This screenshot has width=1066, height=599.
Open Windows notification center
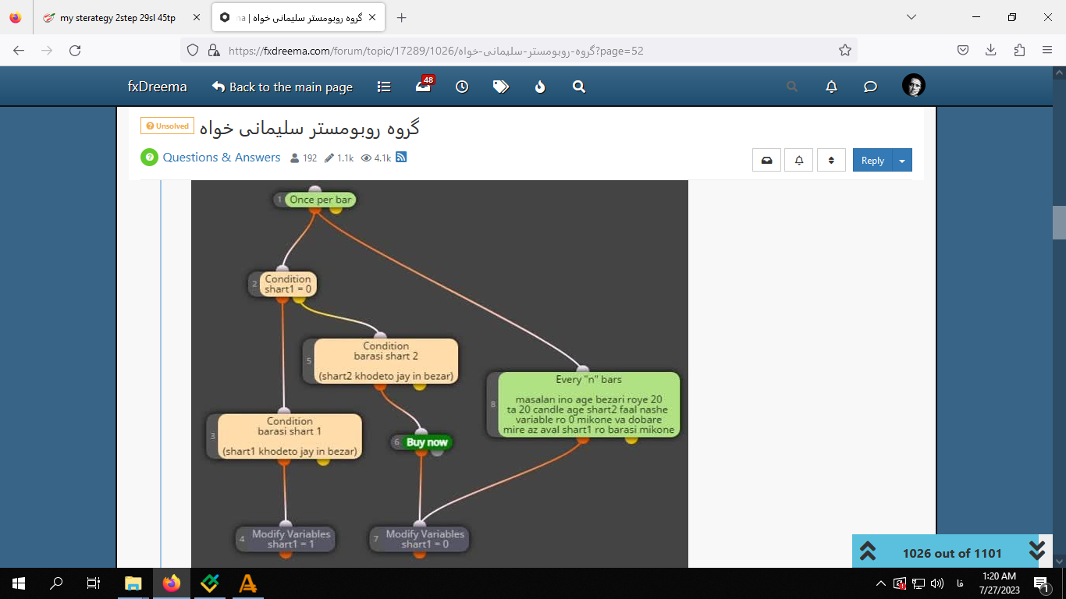[1042, 583]
